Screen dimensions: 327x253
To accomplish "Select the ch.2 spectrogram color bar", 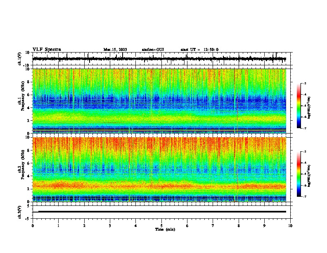I will tap(299, 174).
